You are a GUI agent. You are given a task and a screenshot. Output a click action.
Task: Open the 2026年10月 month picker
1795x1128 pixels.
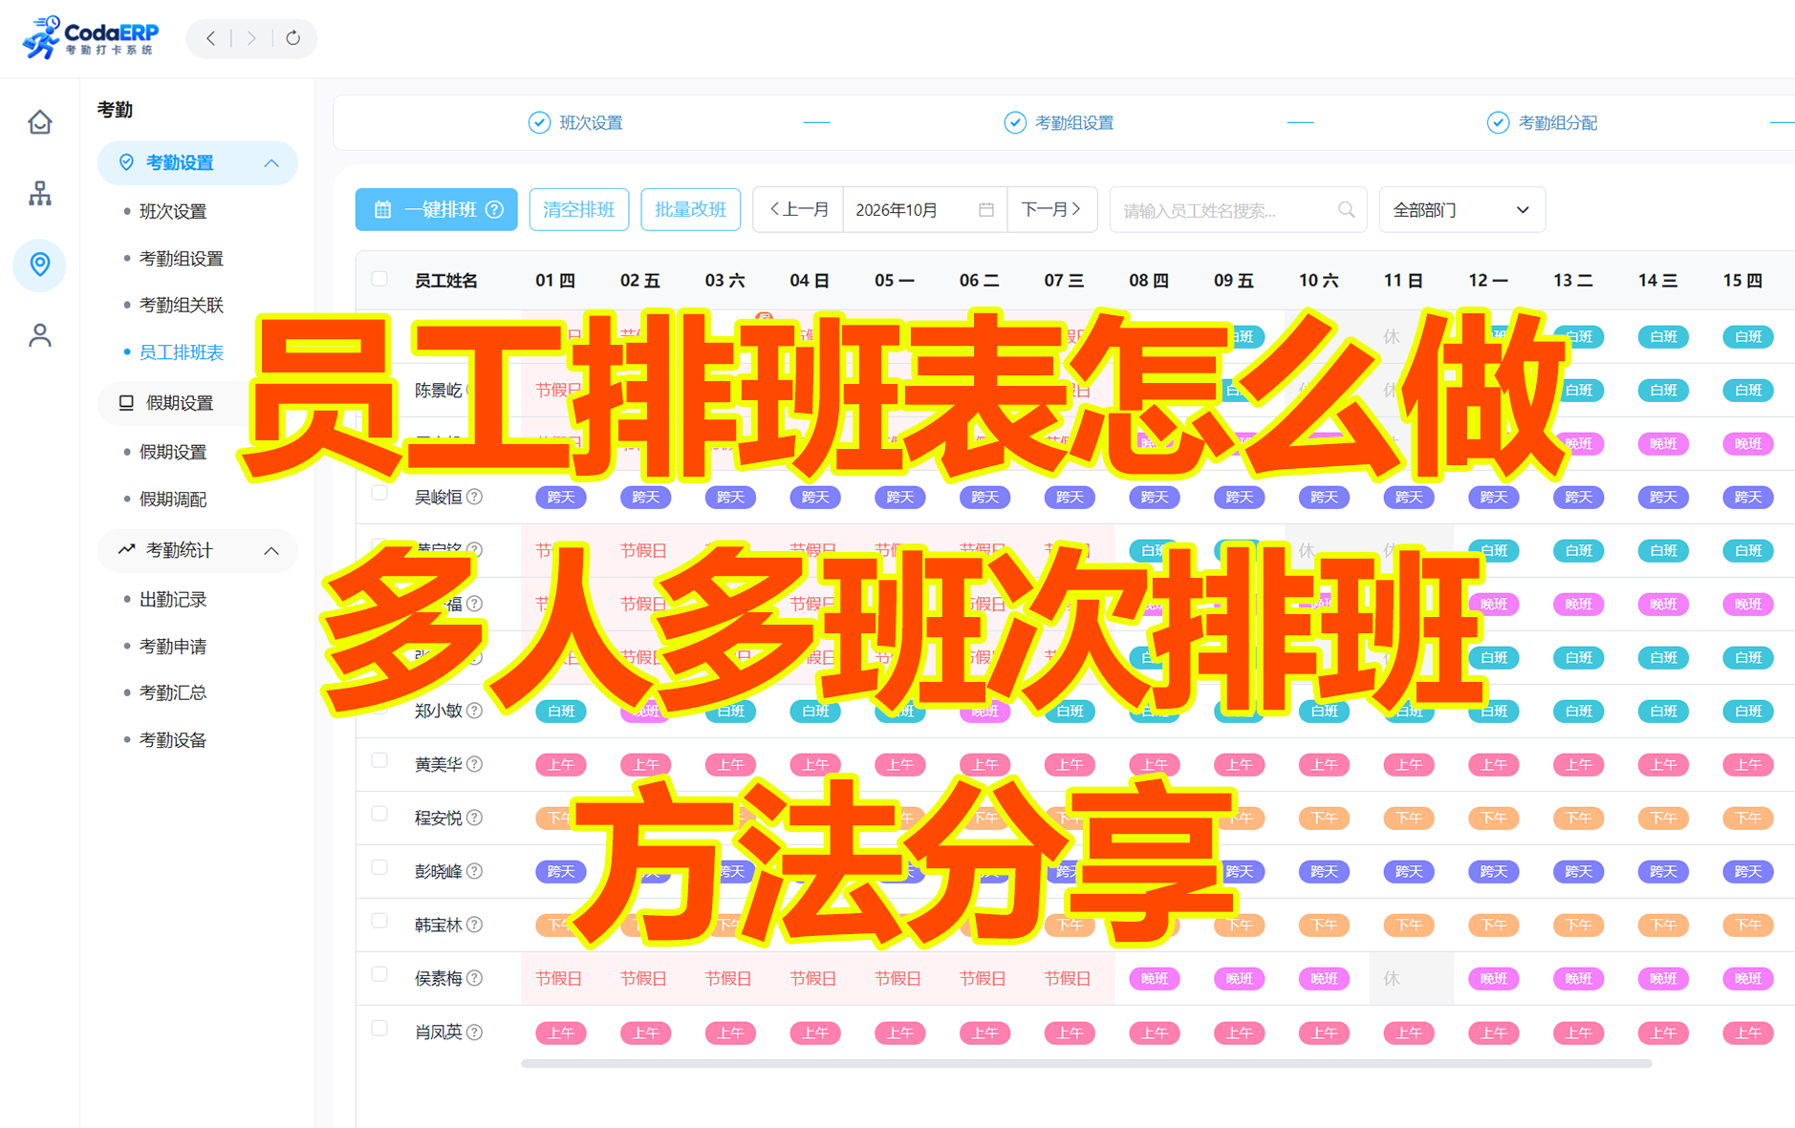click(924, 209)
